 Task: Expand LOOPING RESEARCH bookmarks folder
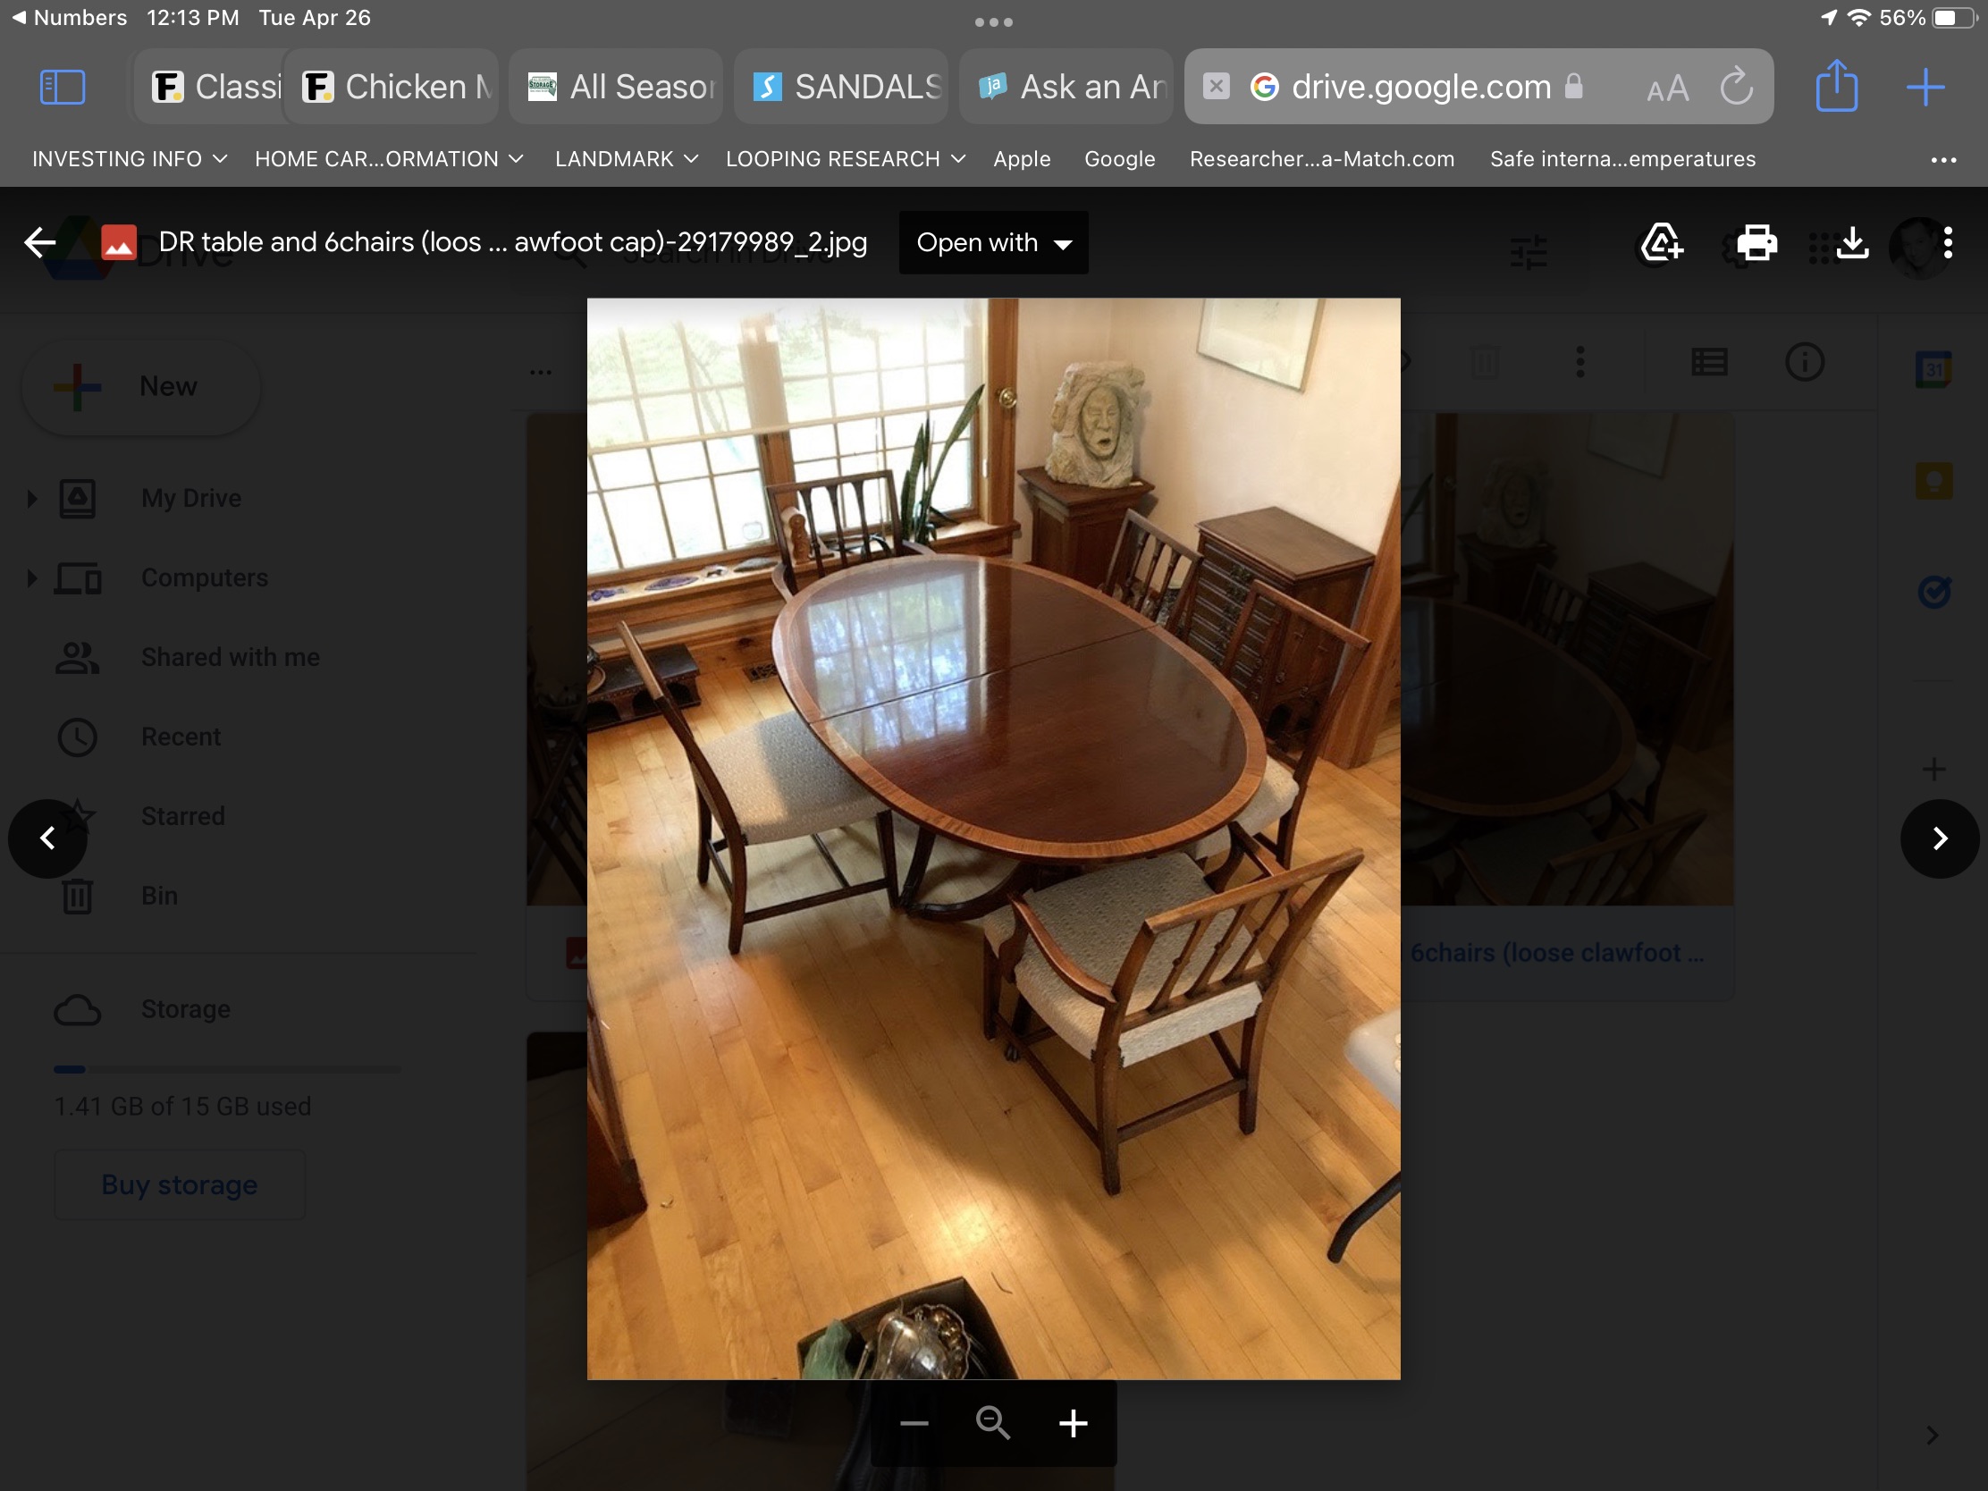845,159
